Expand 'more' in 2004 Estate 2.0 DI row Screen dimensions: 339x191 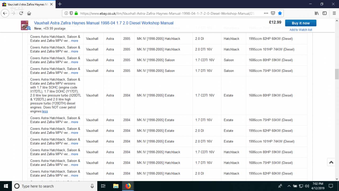[x=74, y=133]
